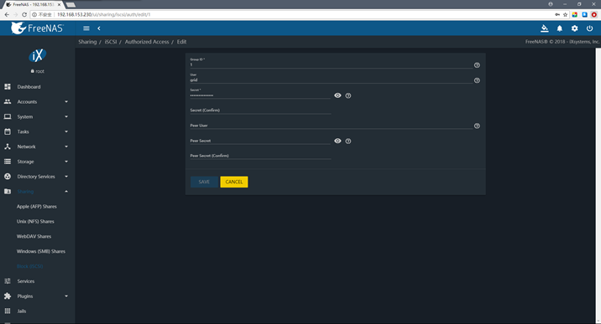
Task: Expand the Storage menu arrow
Action: [66, 162]
